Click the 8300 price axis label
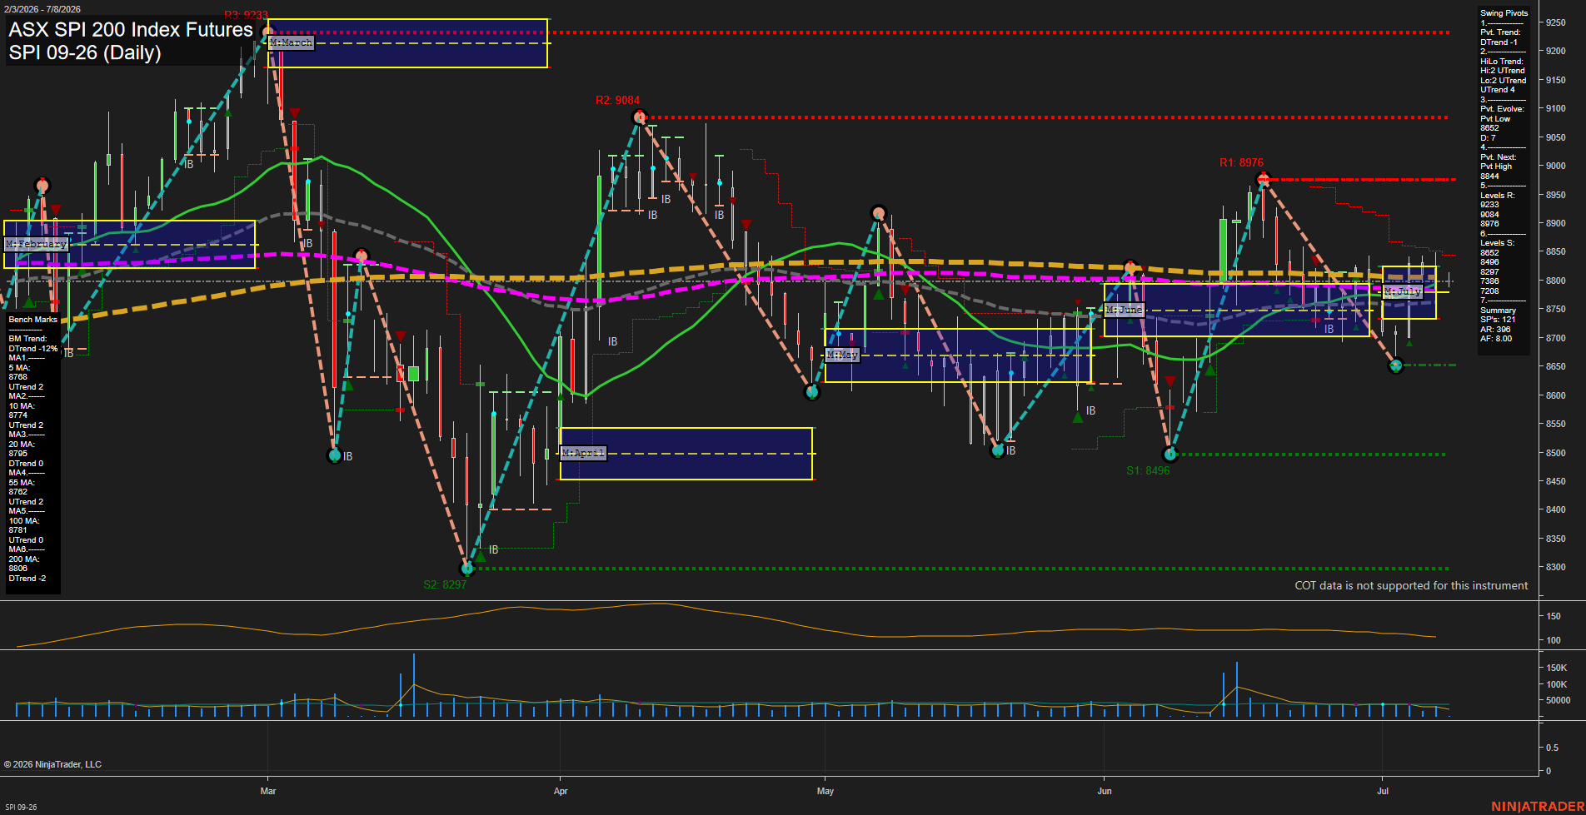This screenshot has height=815, width=1586. click(x=1555, y=568)
